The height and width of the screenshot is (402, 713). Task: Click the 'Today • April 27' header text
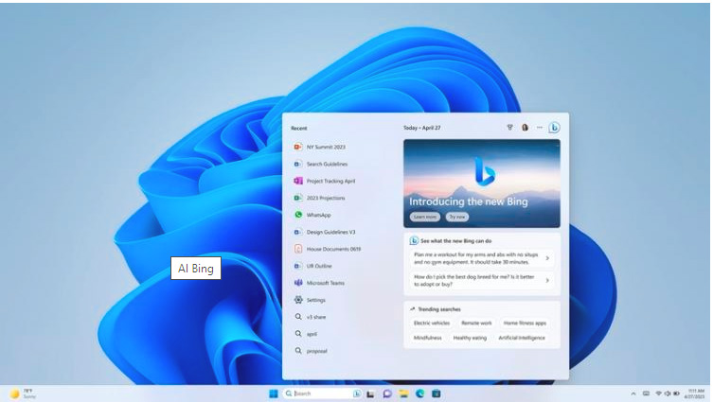pos(422,128)
